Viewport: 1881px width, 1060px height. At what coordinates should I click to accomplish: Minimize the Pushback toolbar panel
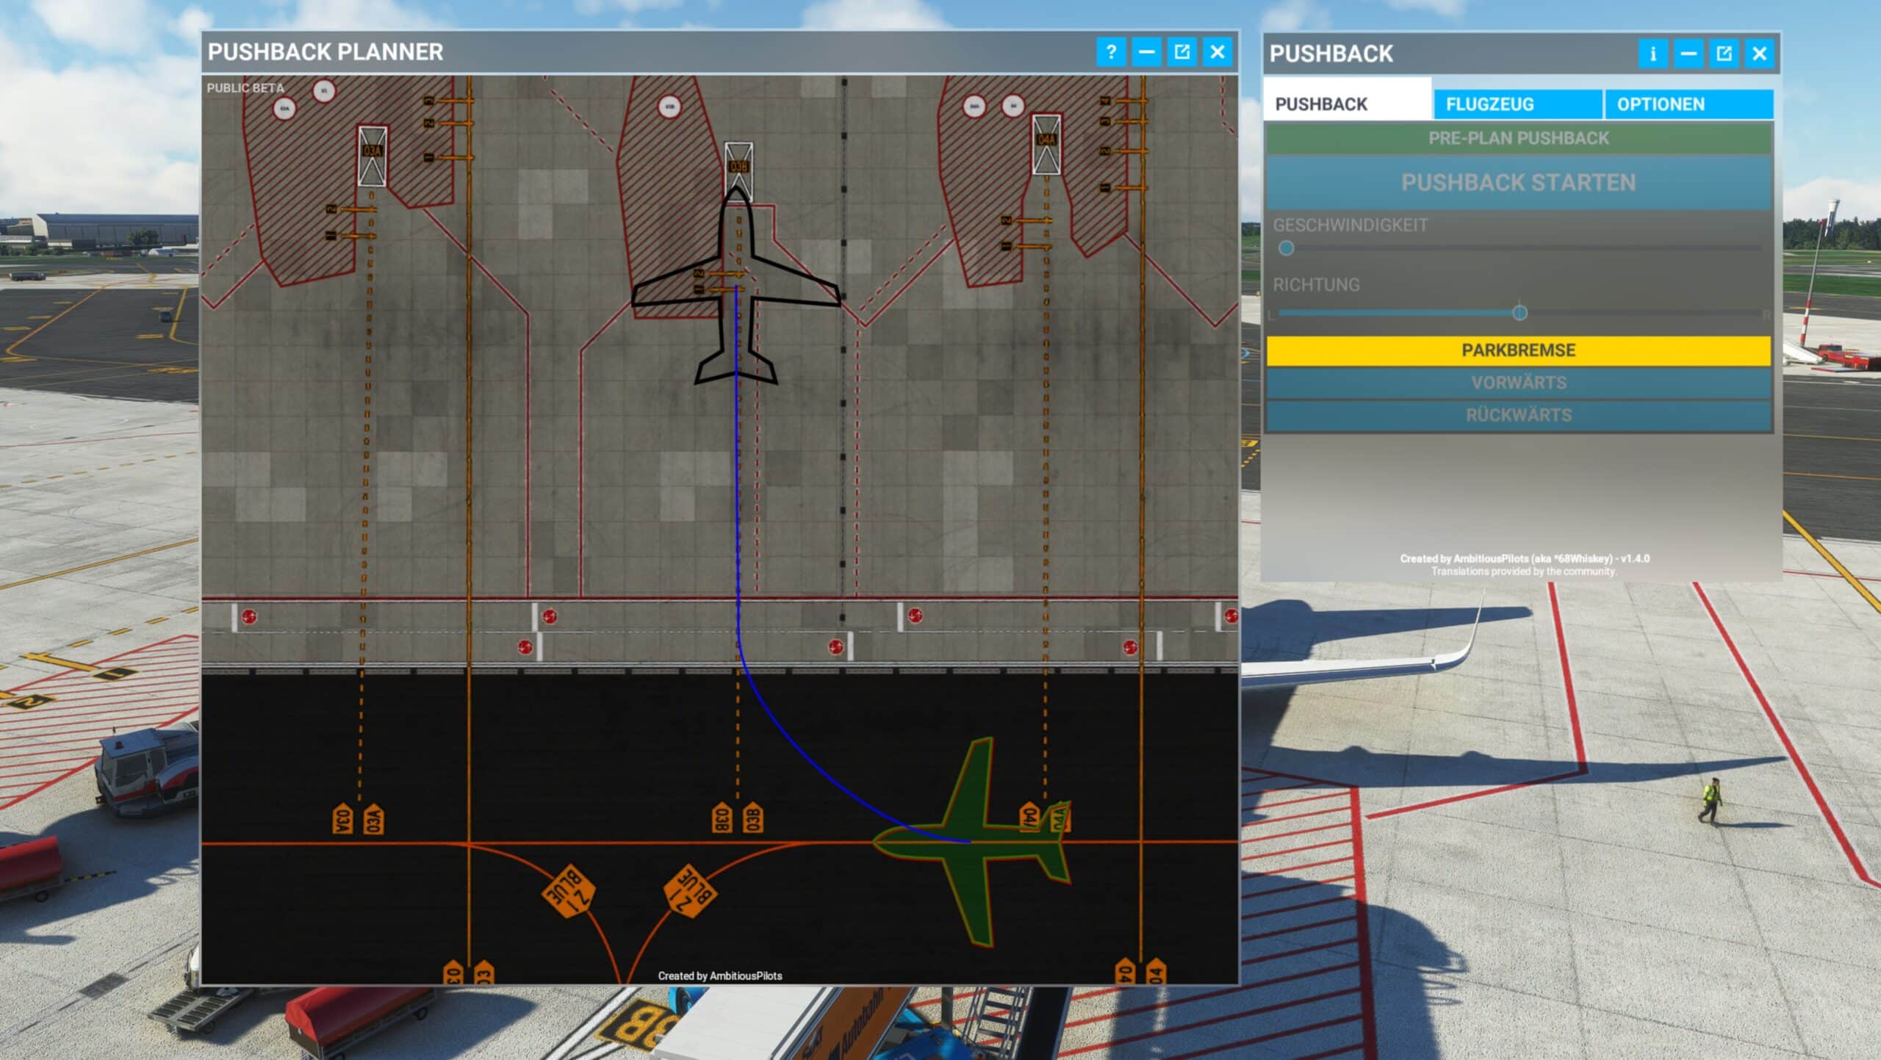coord(1688,54)
